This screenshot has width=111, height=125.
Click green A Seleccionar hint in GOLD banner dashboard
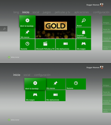[14, 57]
